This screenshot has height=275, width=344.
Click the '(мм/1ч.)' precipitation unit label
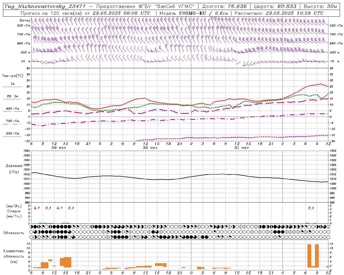coord(14,216)
